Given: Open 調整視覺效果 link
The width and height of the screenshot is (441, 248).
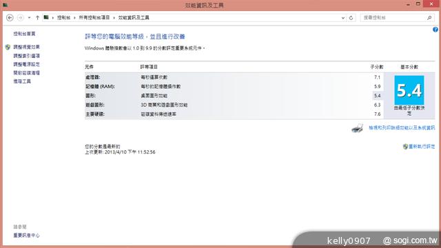Looking at the screenshot, I should click(26, 47).
